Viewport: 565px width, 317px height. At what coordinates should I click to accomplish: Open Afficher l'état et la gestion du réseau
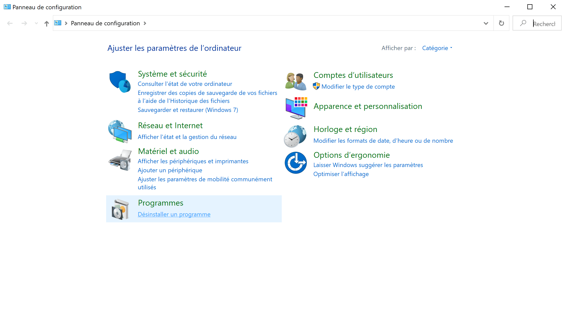[x=187, y=137]
